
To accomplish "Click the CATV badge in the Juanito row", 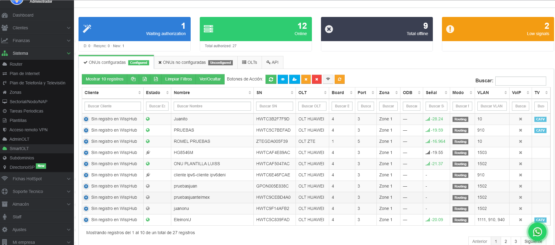I will coord(540,119).
